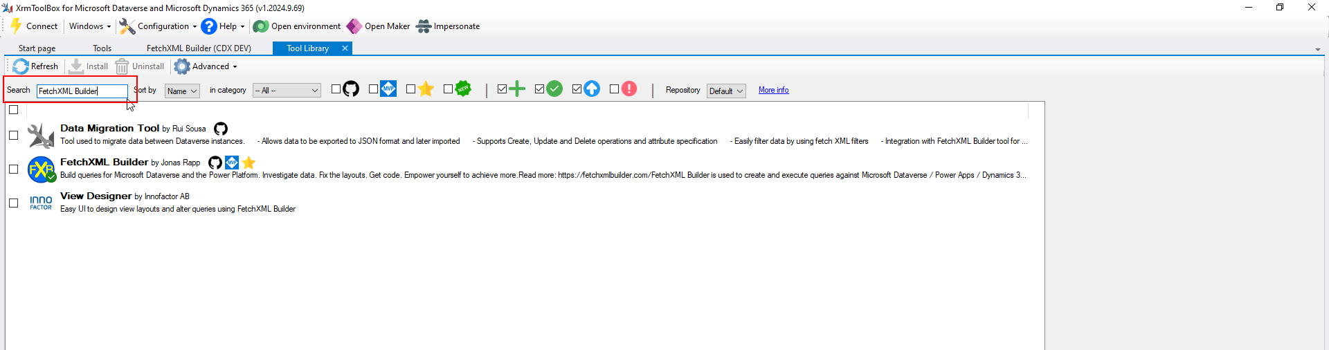This screenshot has width=1329, height=350.
Task: Click the Open environment label
Action: (306, 26)
